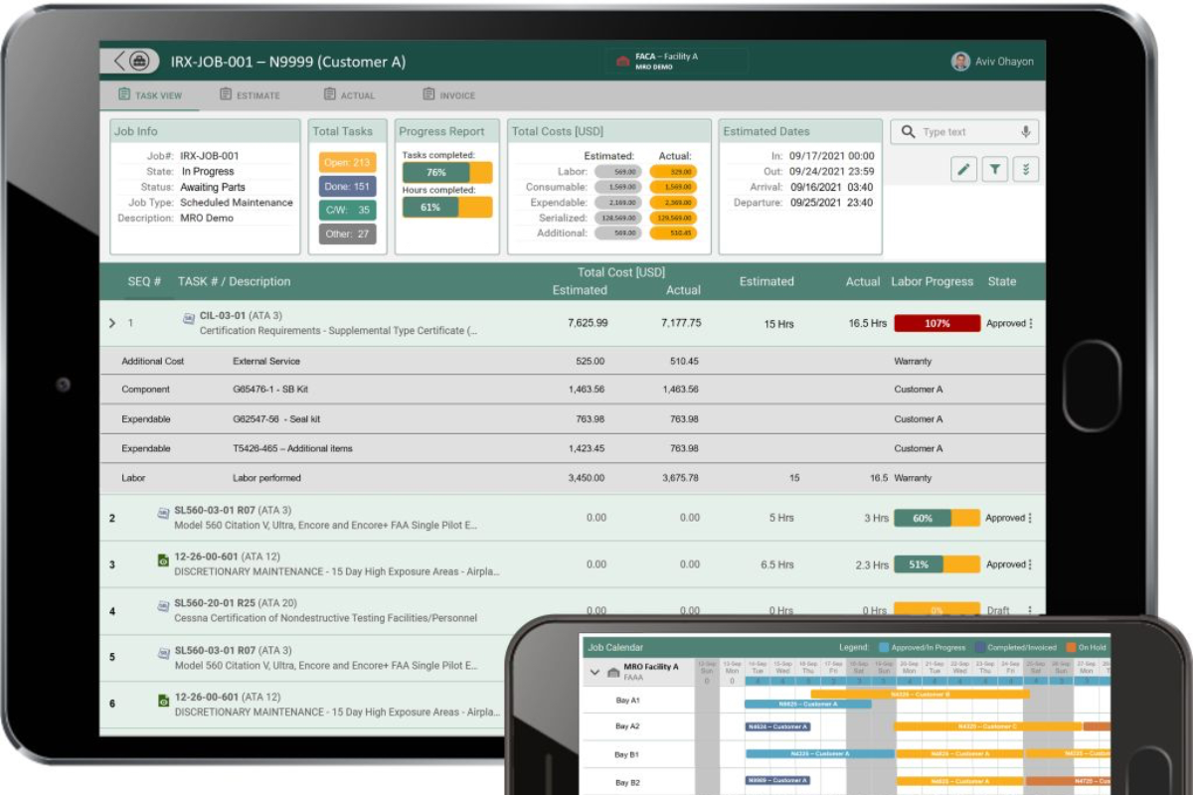Image resolution: width=1193 pixels, height=795 pixels.
Task: Click the Done: 151 tasks button
Action: click(347, 186)
